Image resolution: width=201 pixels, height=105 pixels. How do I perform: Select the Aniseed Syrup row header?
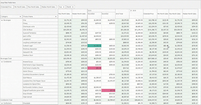(x=40, y=62)
